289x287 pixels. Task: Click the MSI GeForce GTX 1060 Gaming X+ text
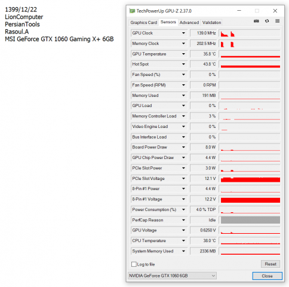(59, 39)
